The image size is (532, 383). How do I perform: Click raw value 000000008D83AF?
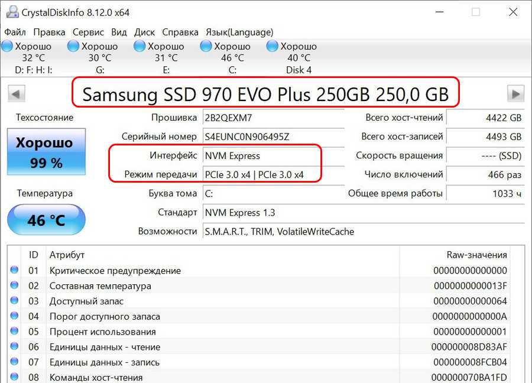tap(469, 347)
